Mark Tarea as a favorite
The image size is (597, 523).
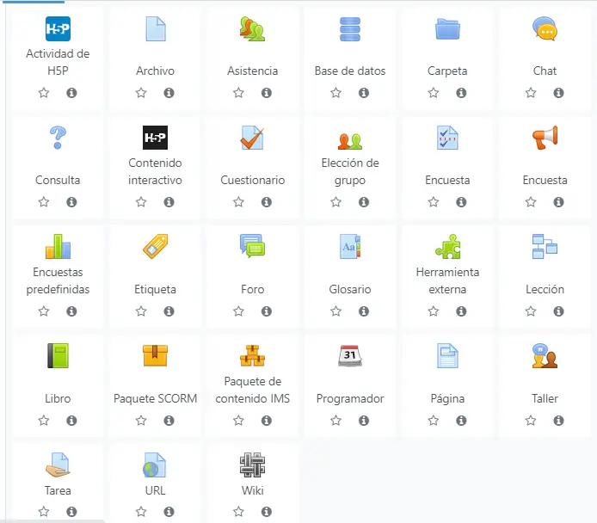(44, 511)
